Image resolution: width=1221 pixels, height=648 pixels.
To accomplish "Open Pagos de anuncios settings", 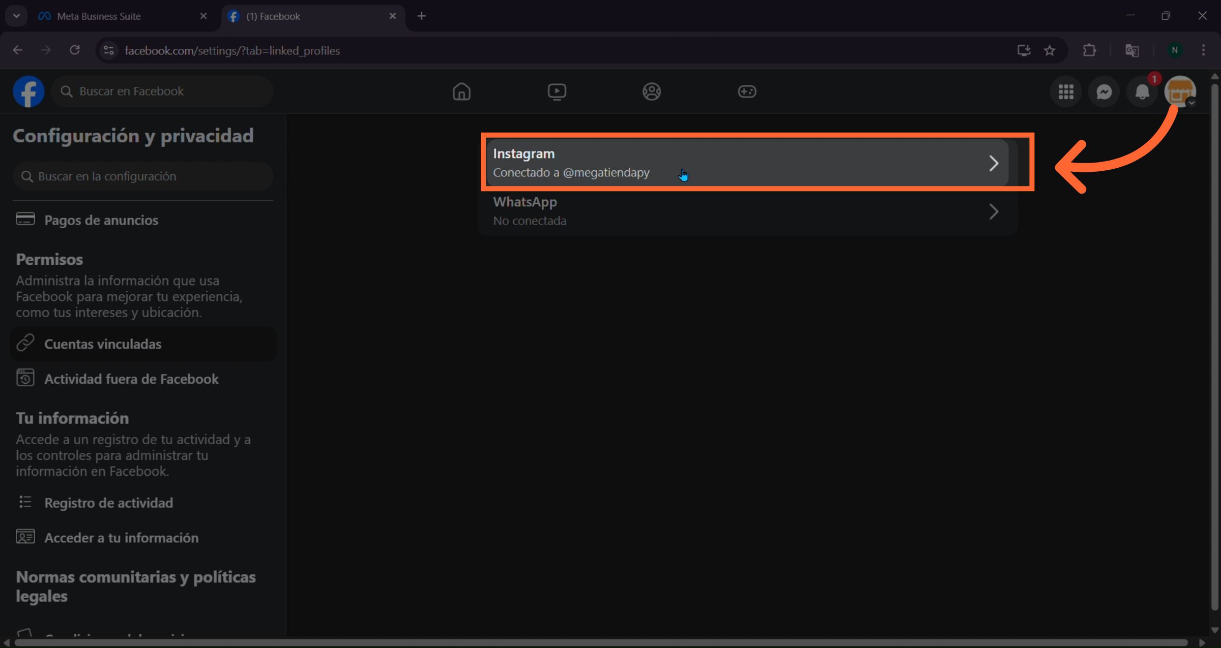I will tap(101, 220).
